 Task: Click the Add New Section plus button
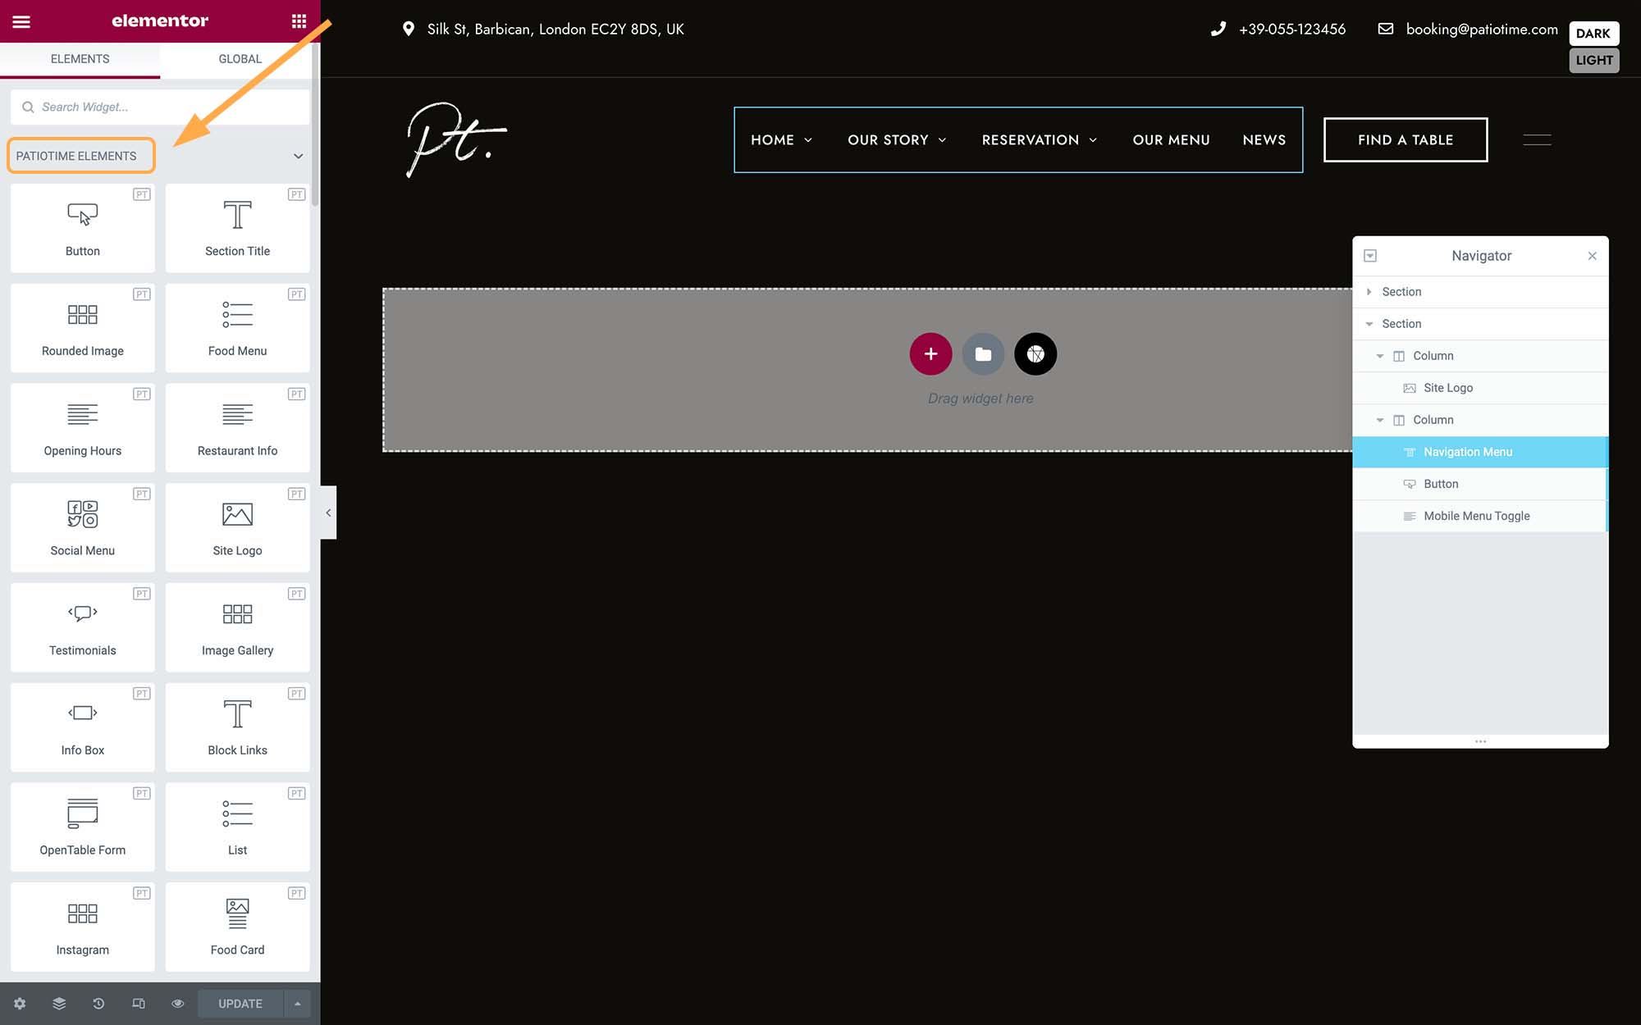point(930,353)
